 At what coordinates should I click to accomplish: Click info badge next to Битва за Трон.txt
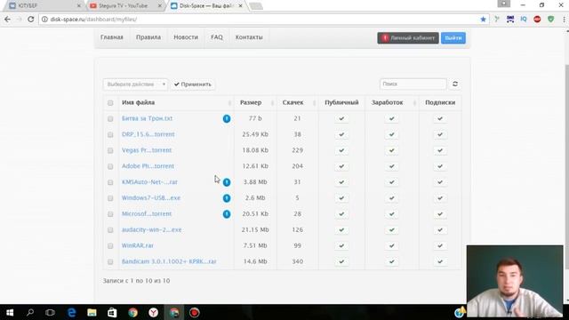227,118
